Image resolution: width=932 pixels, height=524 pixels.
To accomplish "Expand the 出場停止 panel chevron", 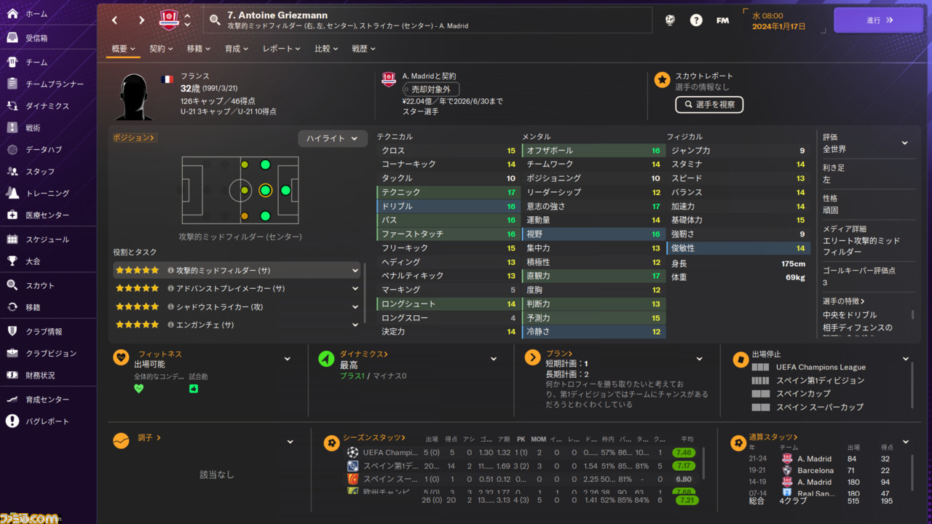I will [x=906, y=359].
